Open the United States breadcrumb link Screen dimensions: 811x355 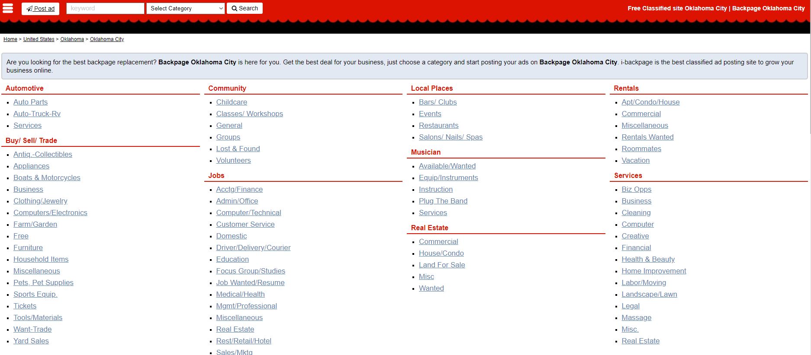pyautogui.click(x=39, y=39)
